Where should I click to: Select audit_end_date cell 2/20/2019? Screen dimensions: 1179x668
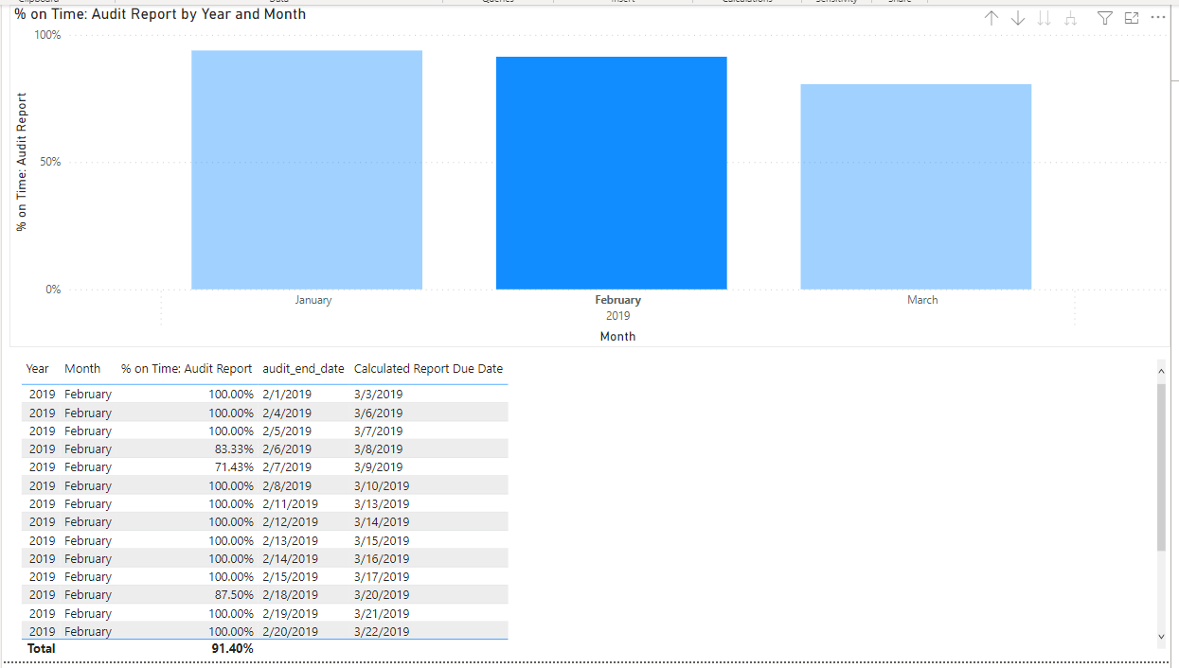point(290,632)
